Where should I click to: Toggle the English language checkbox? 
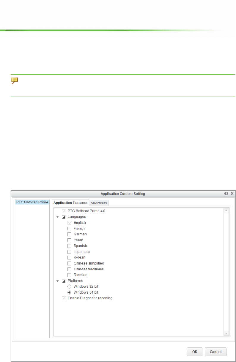70,223
